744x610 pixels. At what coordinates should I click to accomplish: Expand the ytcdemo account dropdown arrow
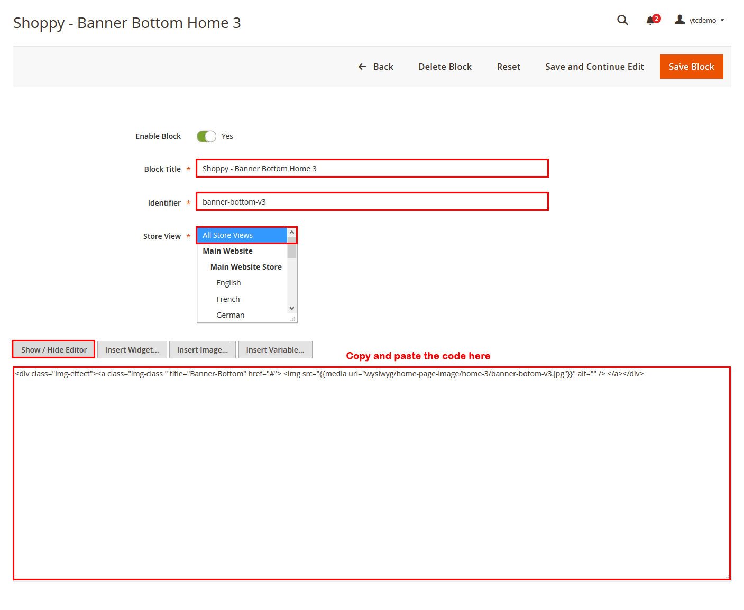[722, 20]
